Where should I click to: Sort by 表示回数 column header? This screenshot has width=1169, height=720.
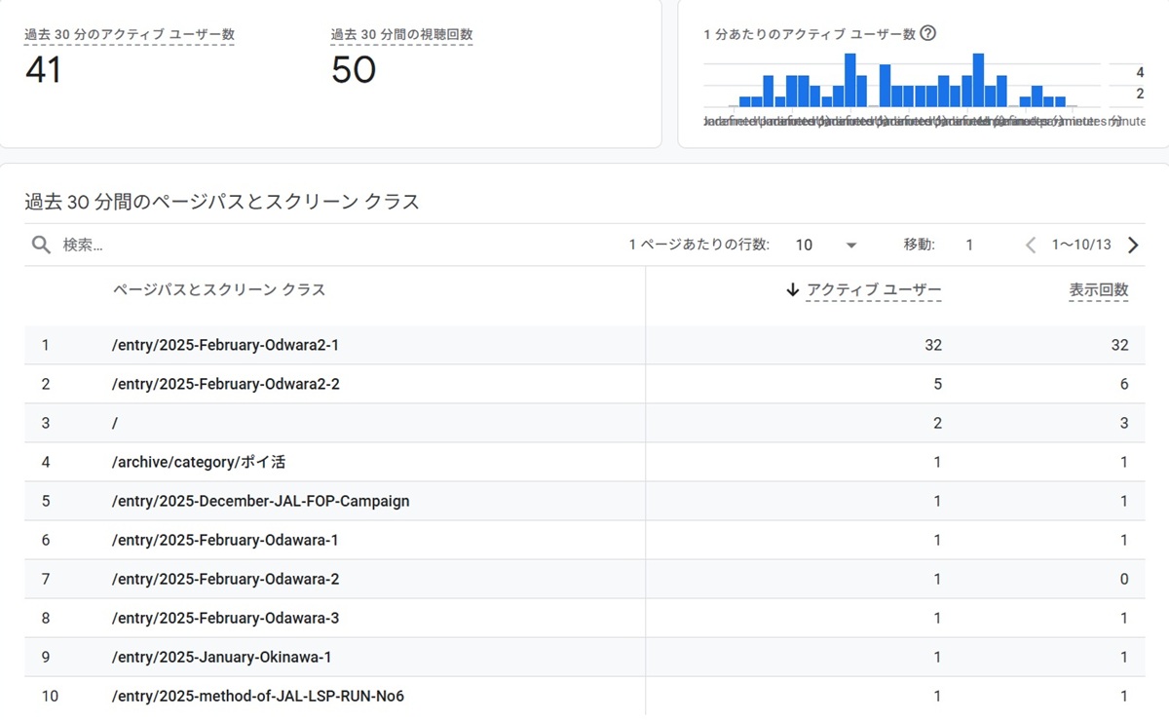[1099, 289]
